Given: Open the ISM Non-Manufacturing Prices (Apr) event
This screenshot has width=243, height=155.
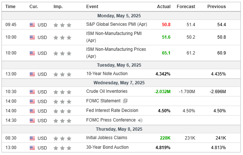Looking at the screenshot, I should coord(116,53).
